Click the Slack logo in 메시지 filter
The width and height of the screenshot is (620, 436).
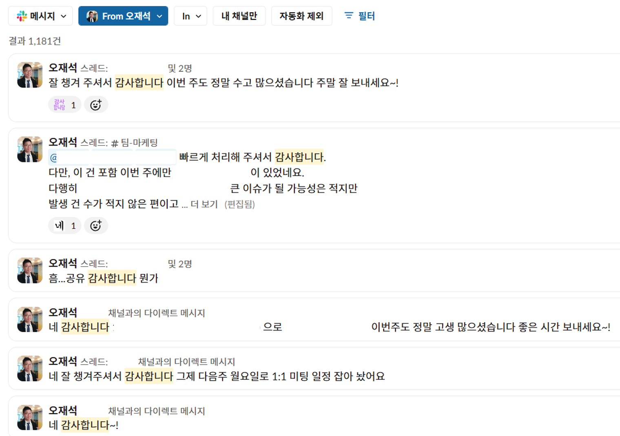coord(22,16)
